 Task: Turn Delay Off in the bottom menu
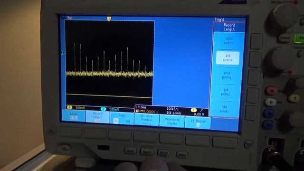(128, 122)
